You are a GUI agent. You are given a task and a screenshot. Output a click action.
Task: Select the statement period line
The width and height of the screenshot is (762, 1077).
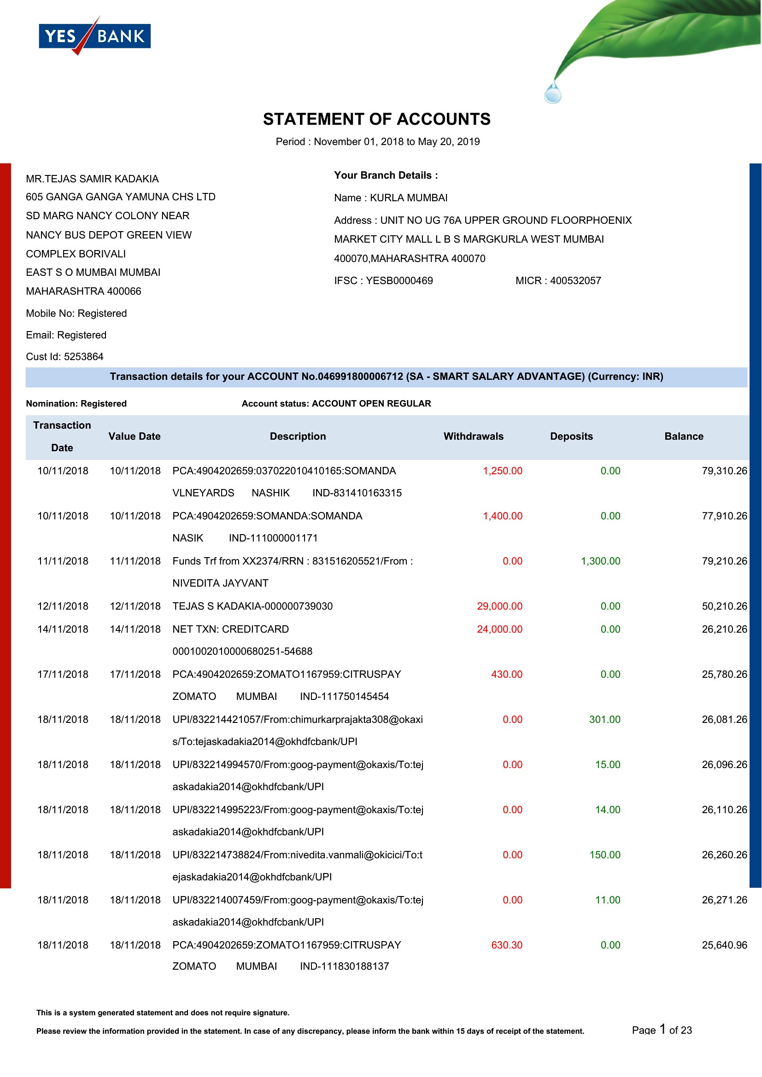(378, 142)
